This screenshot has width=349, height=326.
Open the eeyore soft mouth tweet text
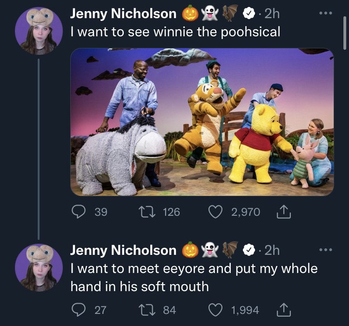(194, 277)
